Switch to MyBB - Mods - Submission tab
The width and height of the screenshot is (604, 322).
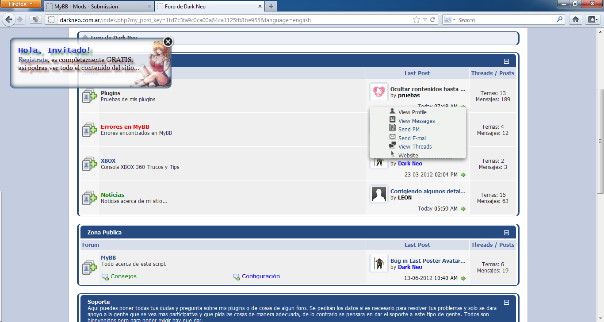[99, 7]
